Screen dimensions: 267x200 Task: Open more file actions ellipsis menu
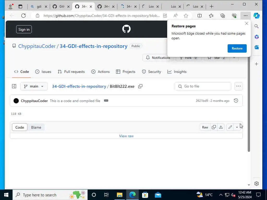click(x=238, y=86)
